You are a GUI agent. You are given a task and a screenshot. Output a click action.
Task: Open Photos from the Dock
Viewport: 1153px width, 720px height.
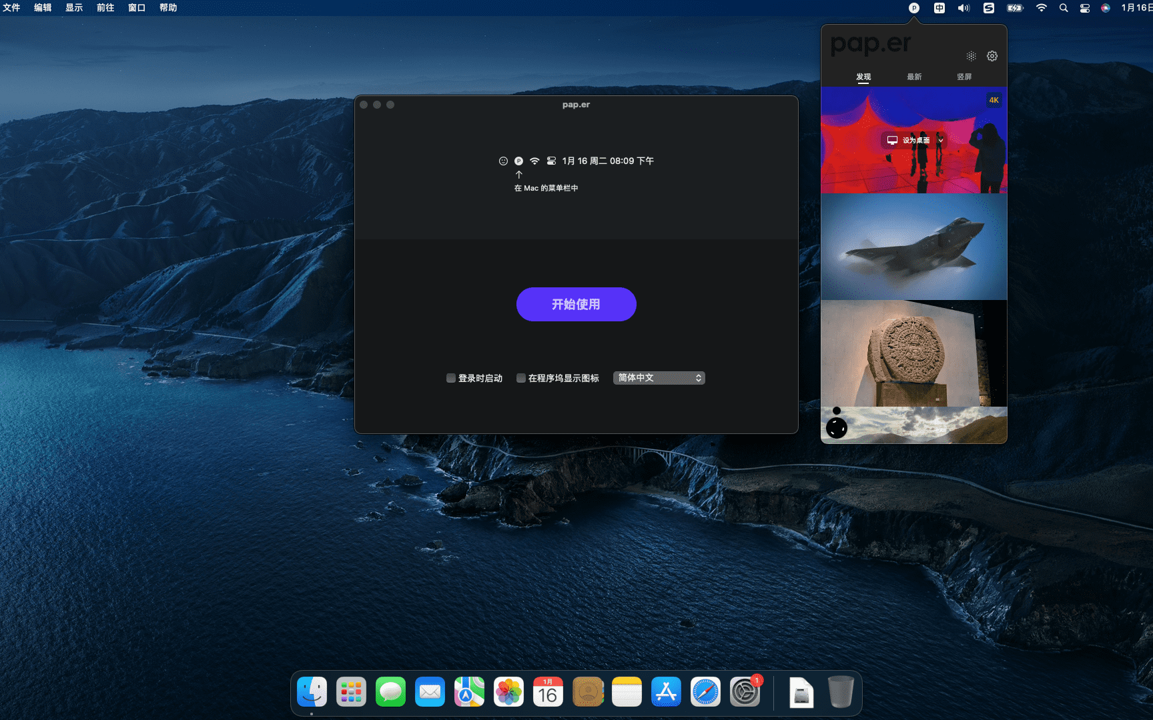(508, 692)
